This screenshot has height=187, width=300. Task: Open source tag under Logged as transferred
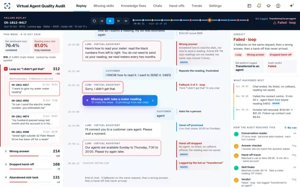184,167
